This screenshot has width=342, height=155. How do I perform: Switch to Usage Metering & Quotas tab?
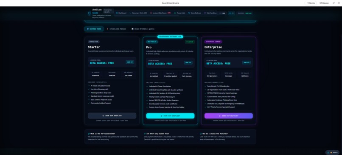[x=143, y=29]
